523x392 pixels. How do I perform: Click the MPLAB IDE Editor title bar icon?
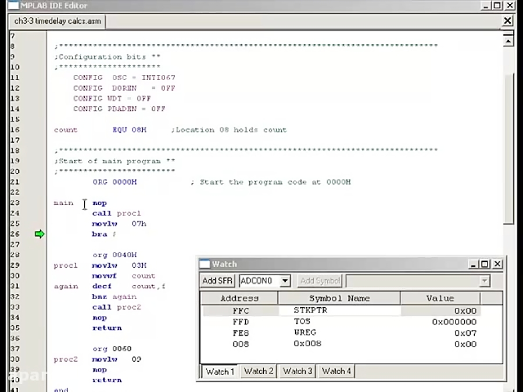coord(12,6)
